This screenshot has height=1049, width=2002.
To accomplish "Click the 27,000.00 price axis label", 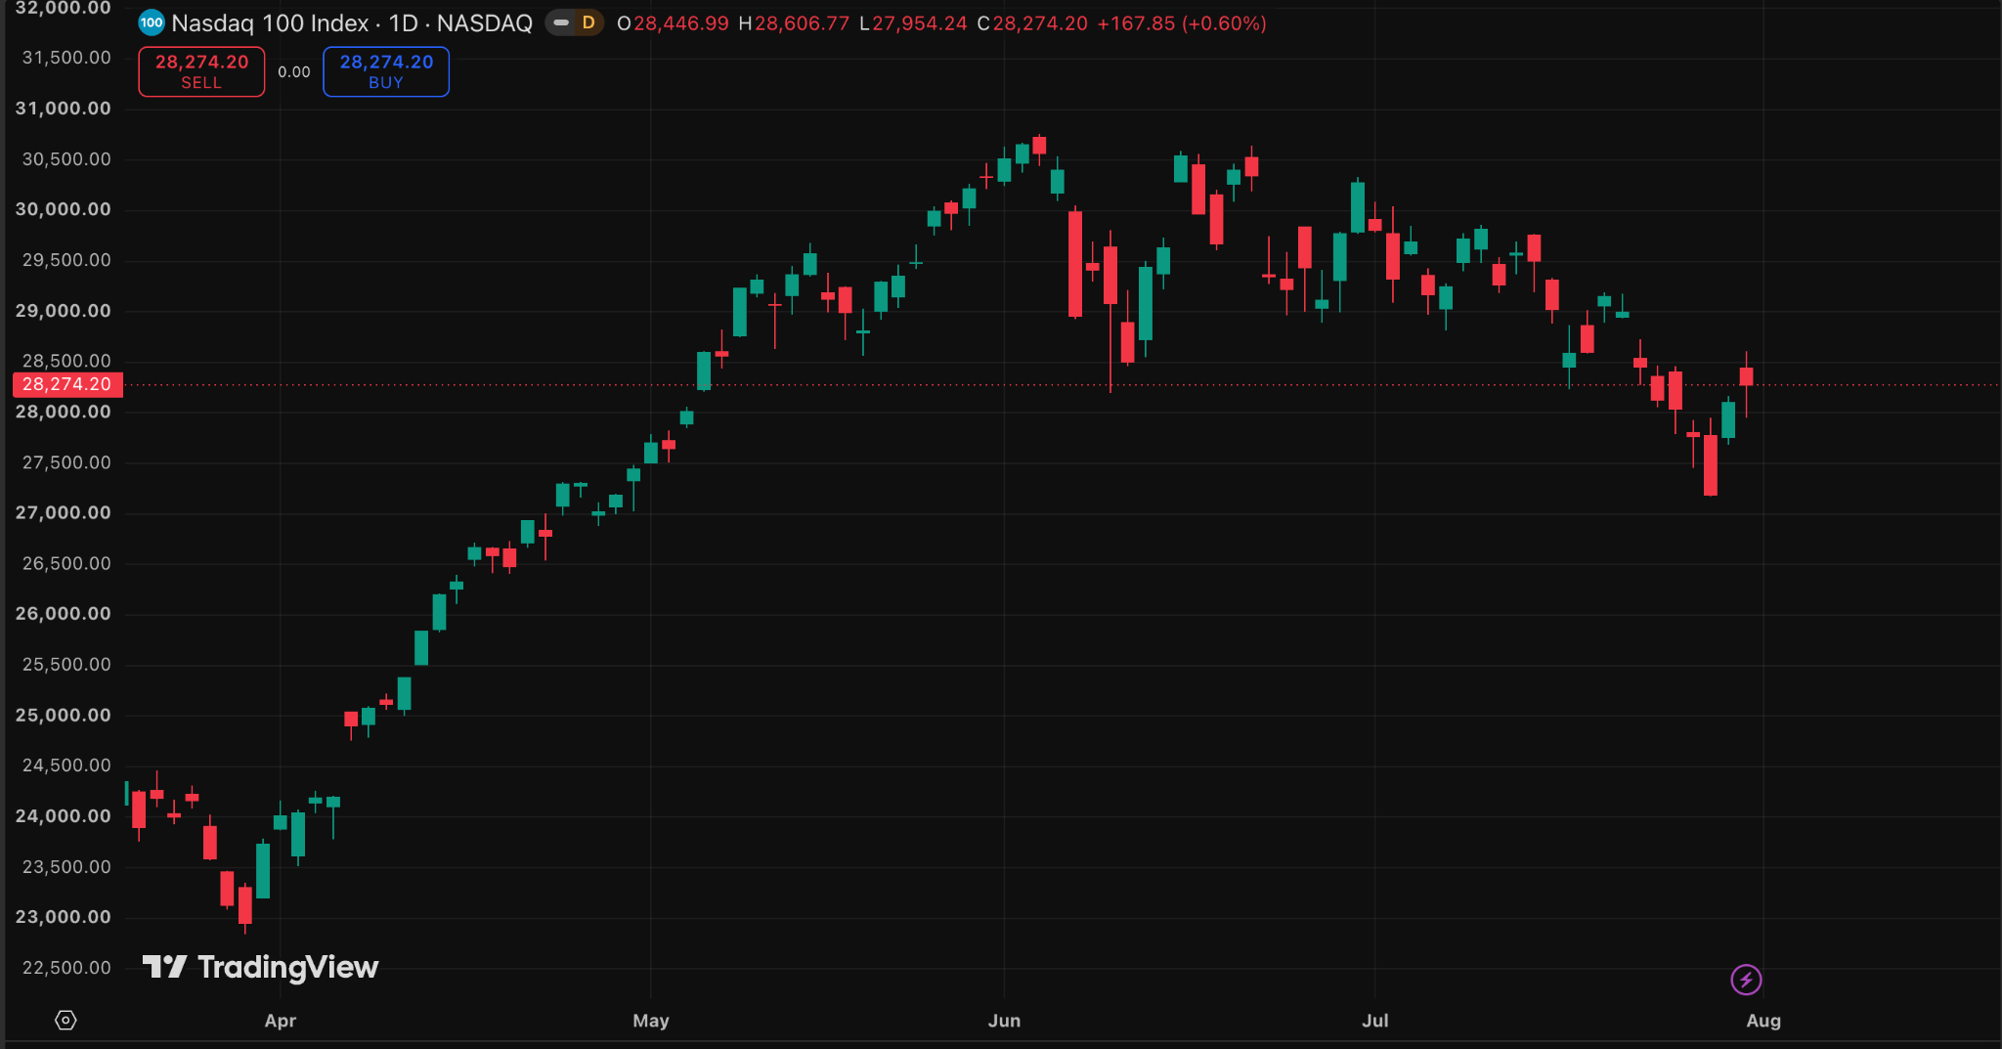I will coord(64,512).
